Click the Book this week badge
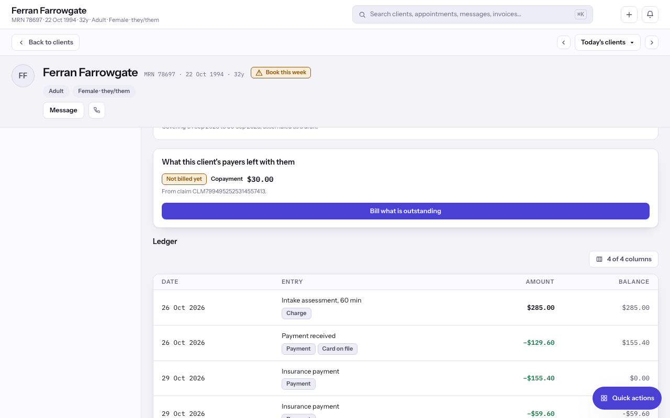The image size is (670, 418). pos(281,73)
